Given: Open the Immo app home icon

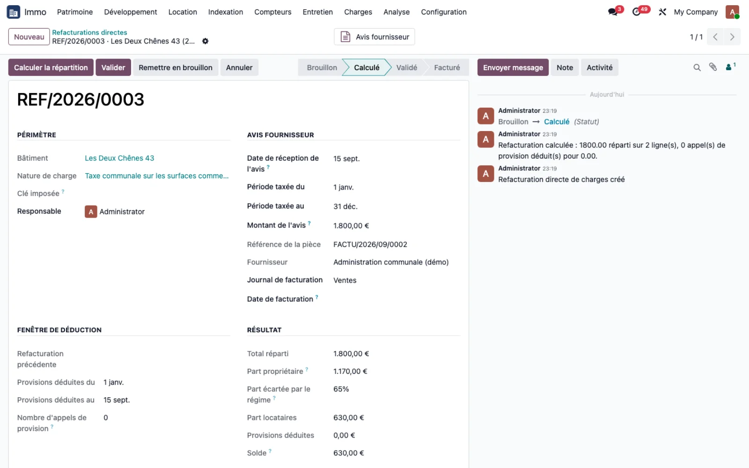Looking at the screenshot, I should click(x=13, y=12).
